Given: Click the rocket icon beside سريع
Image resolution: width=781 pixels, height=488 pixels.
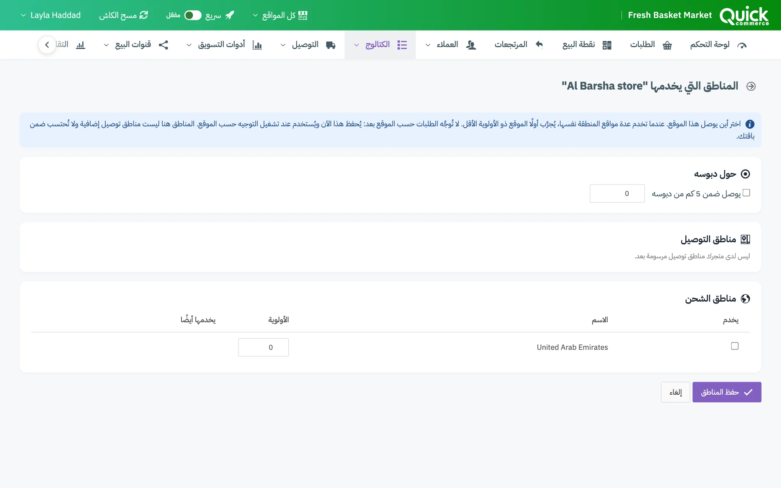Looking at the screenshot, I should point(230,15).
